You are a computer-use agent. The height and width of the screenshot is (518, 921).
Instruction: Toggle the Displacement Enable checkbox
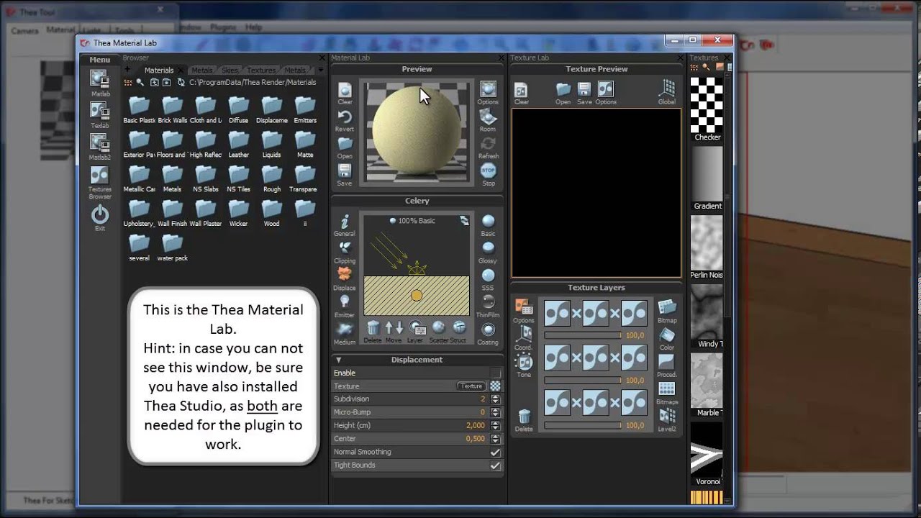pyautogui.click(x=495, y=373)
